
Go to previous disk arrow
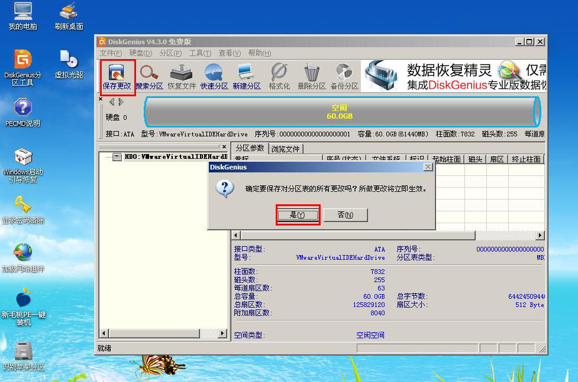112,102
